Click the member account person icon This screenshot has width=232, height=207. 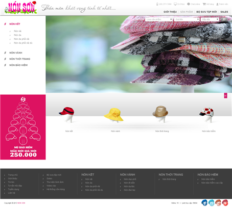tap(217, 4)
